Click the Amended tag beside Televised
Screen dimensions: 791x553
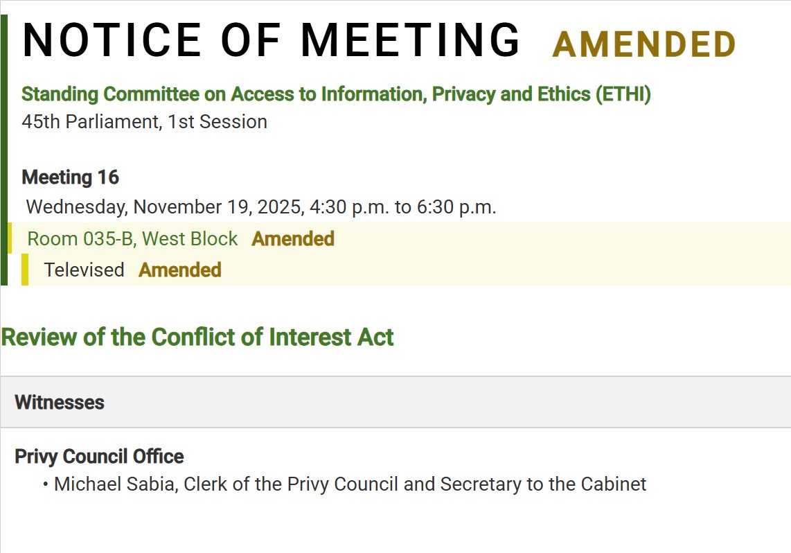pyautogui.click(x=180, y=270)
